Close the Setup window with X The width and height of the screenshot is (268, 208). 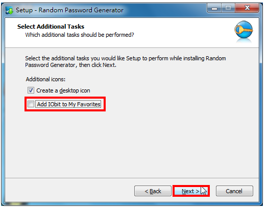pos(247,8)
